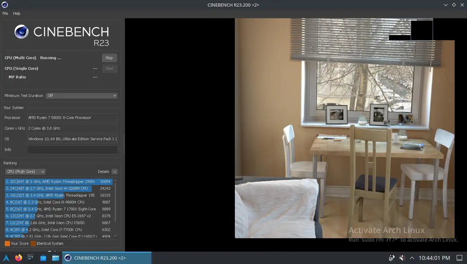Open the Discover software store icon

point(43,258)
